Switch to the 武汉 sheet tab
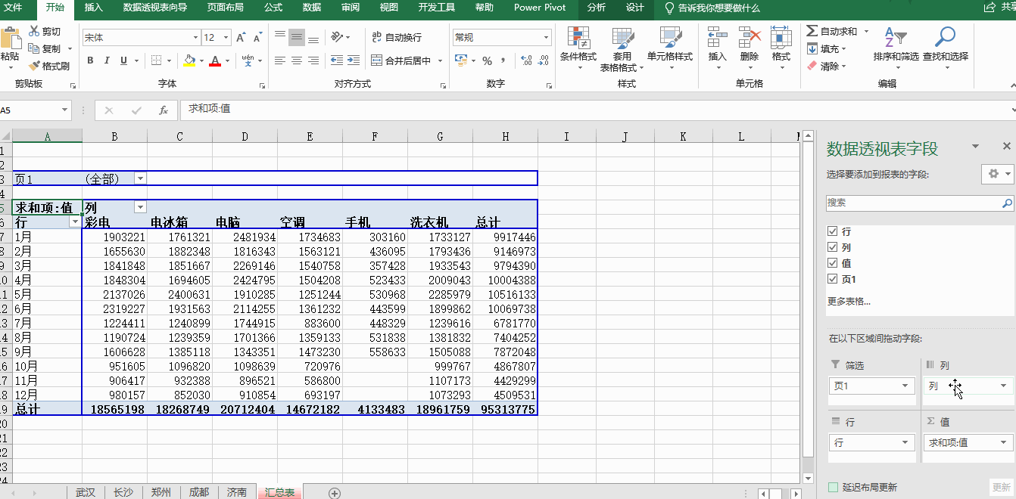The image size is (1016, 499). click(86, 492)
